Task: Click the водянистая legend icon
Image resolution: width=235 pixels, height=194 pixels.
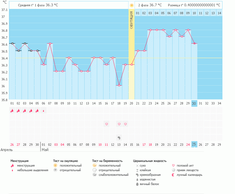Action: coord(137,179)
